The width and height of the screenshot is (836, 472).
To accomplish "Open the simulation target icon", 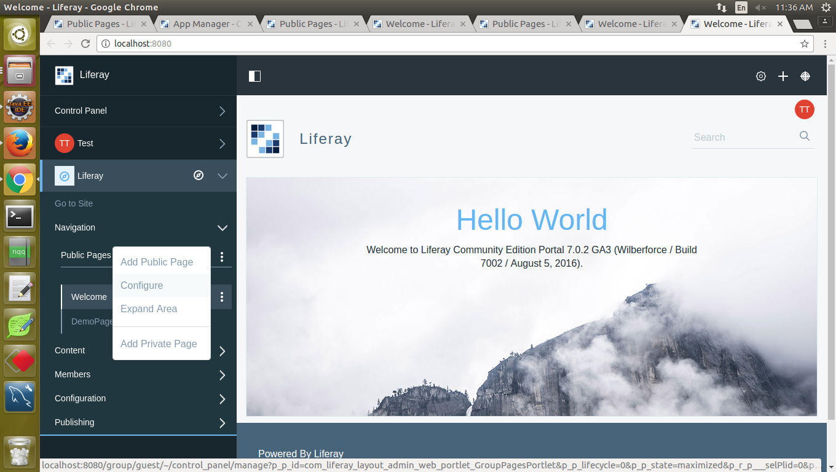I will [x=805, y=76].
